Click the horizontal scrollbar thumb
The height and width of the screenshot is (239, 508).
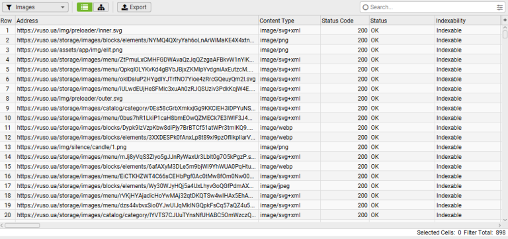click(x=22, y=225)
